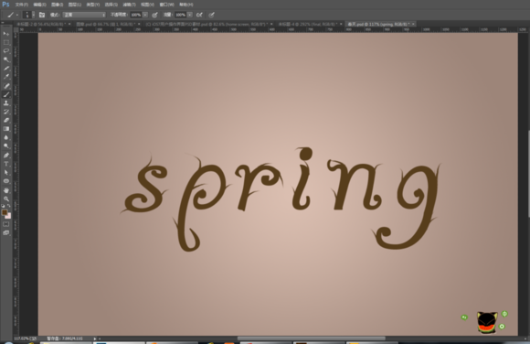Click the horizontal scrollbar below canvas
Screen dimensions: 530x344
[312, 339]
